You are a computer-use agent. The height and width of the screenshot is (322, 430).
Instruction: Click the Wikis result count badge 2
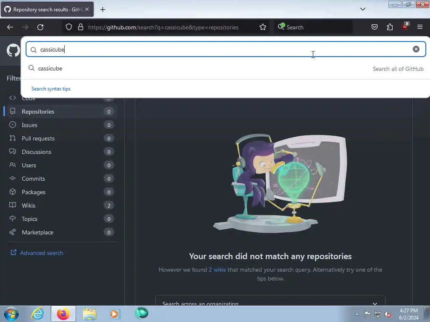(x=109, y=205)
